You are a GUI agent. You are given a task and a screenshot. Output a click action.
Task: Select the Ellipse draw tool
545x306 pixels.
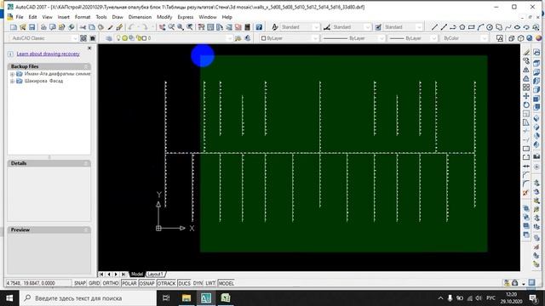[517, 27]
